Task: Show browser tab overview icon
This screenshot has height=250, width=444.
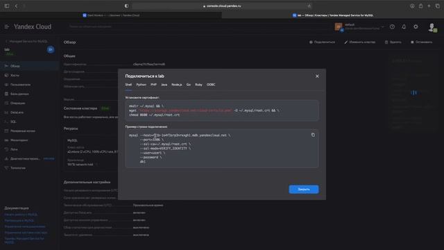Action: coord(438,6)
